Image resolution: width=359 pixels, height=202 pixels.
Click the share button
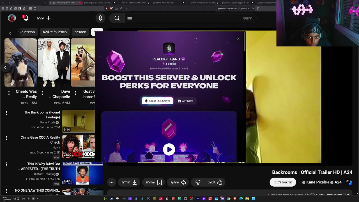point(178,182)
